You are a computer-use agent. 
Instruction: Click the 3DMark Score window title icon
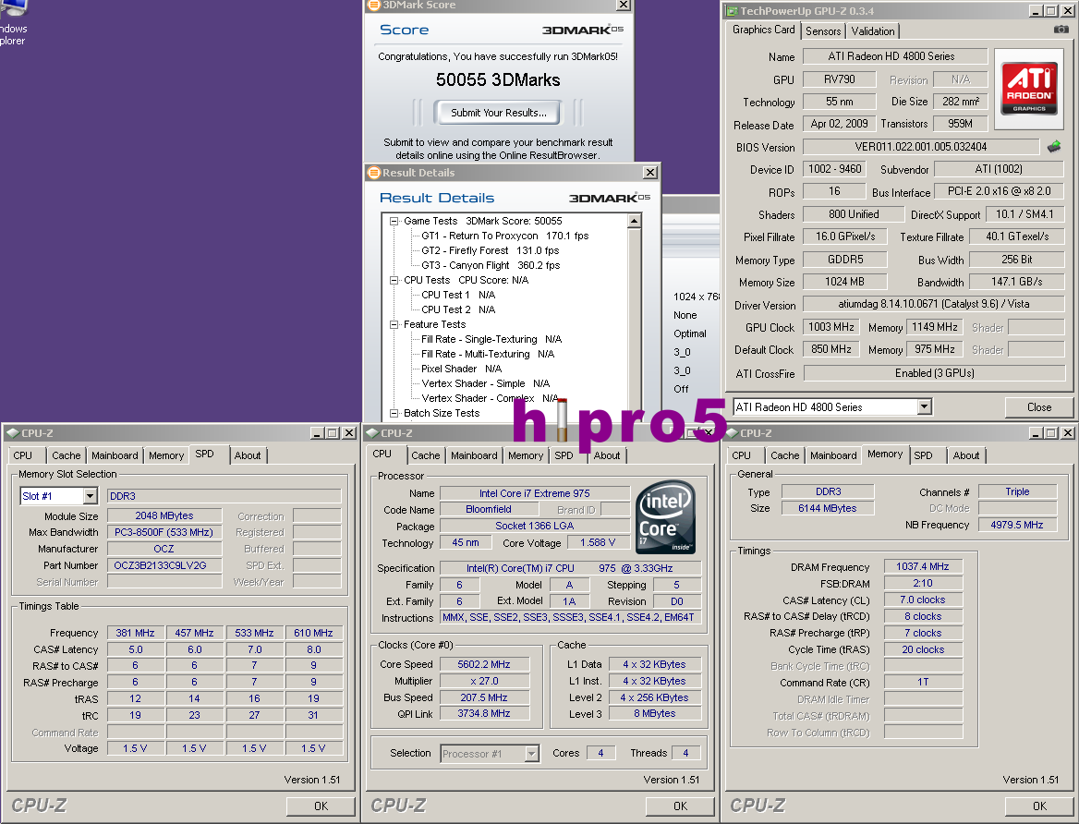pyautogui.click(x=373, y=5)
